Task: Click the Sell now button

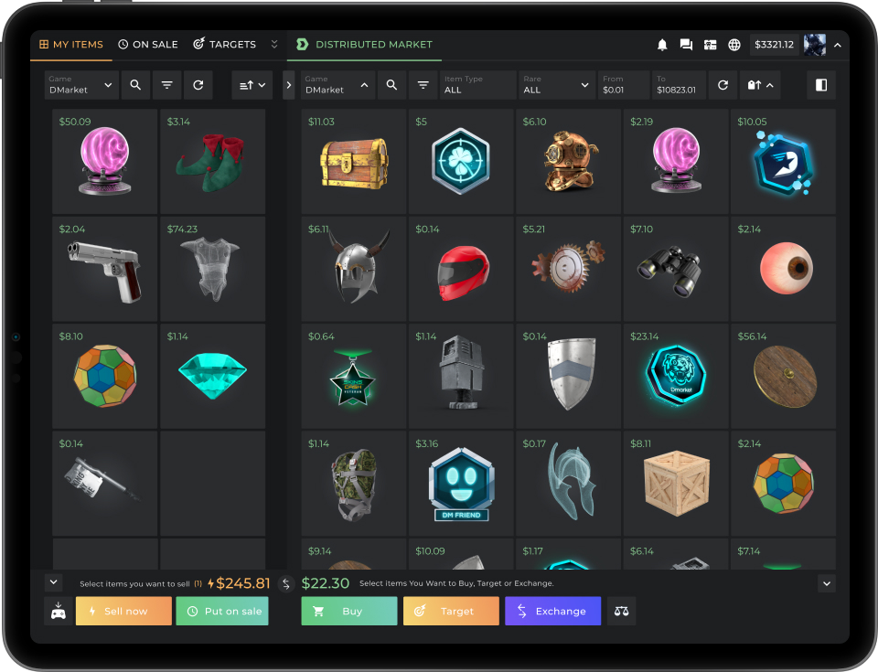Action: 123,611
